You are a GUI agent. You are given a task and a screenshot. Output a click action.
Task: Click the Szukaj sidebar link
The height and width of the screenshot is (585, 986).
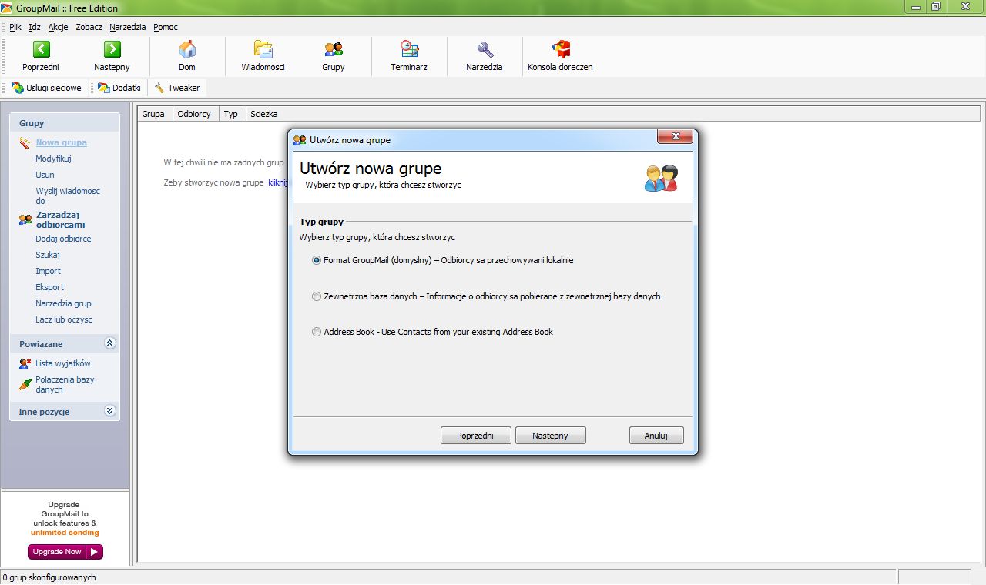tap(48, 255)
